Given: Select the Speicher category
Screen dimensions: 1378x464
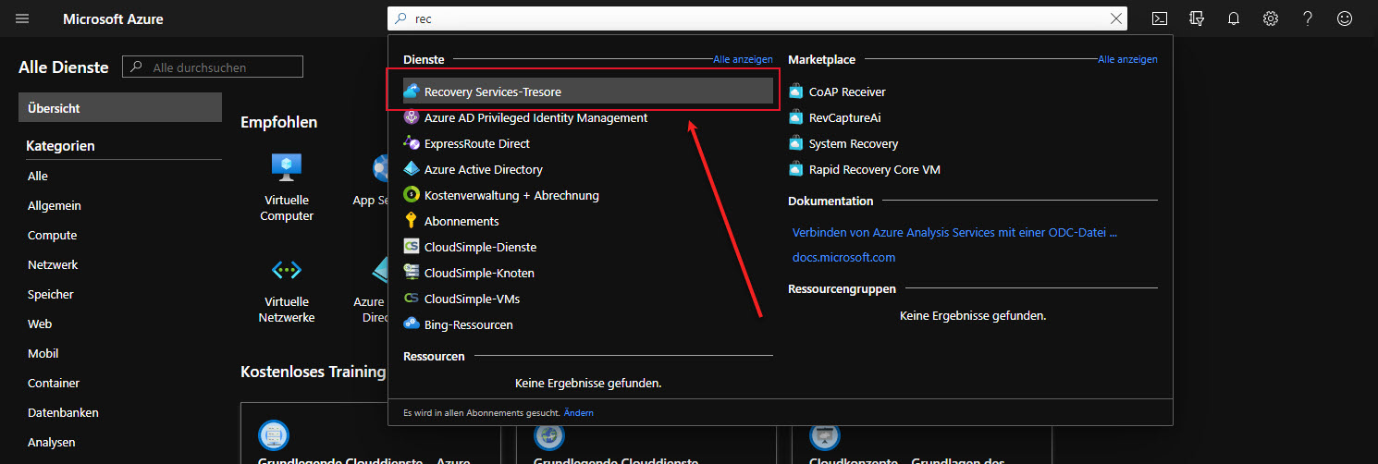Looking at the screenshot, I should 51,294.
